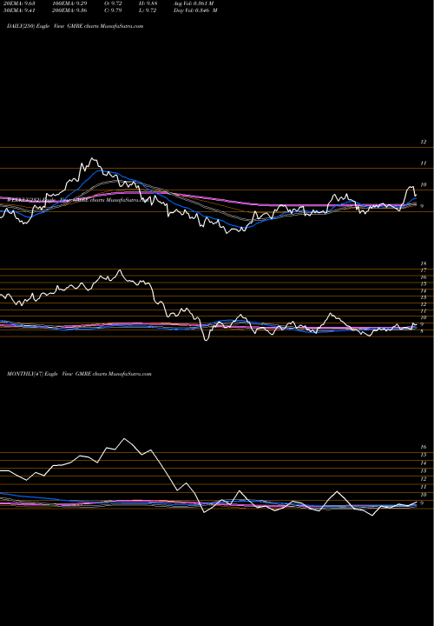Click the low price L: 9.72
The image size is (434, 626).
148,10
